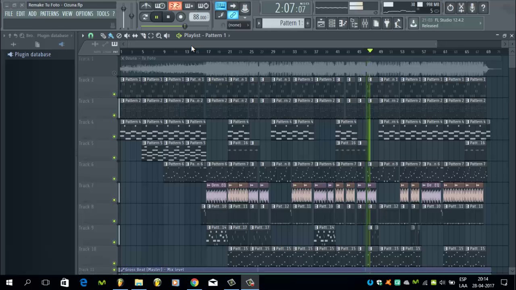Select the Zoom tool magnifier
516x290 pixels.
(x=159, y=35)
